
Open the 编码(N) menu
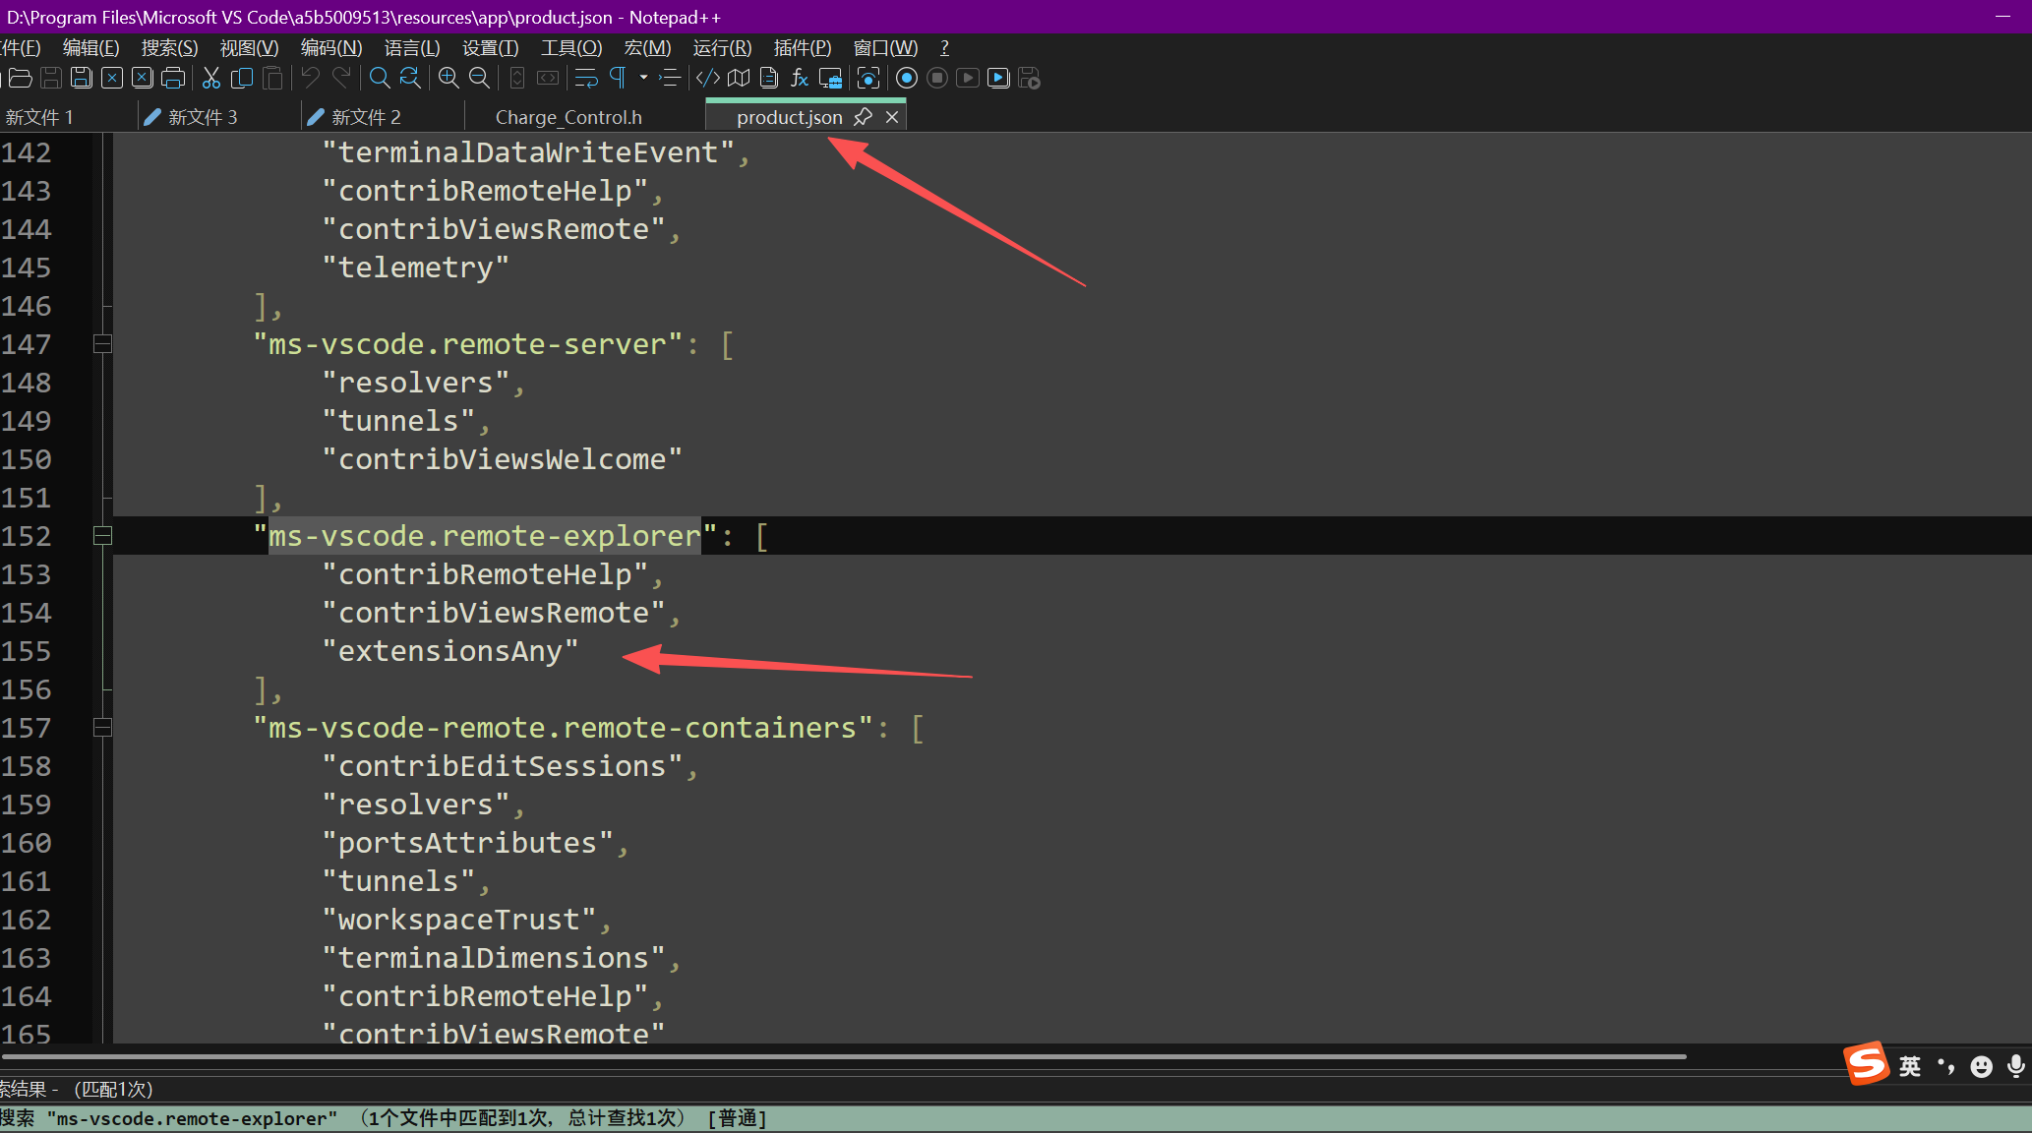click(331, 48)
